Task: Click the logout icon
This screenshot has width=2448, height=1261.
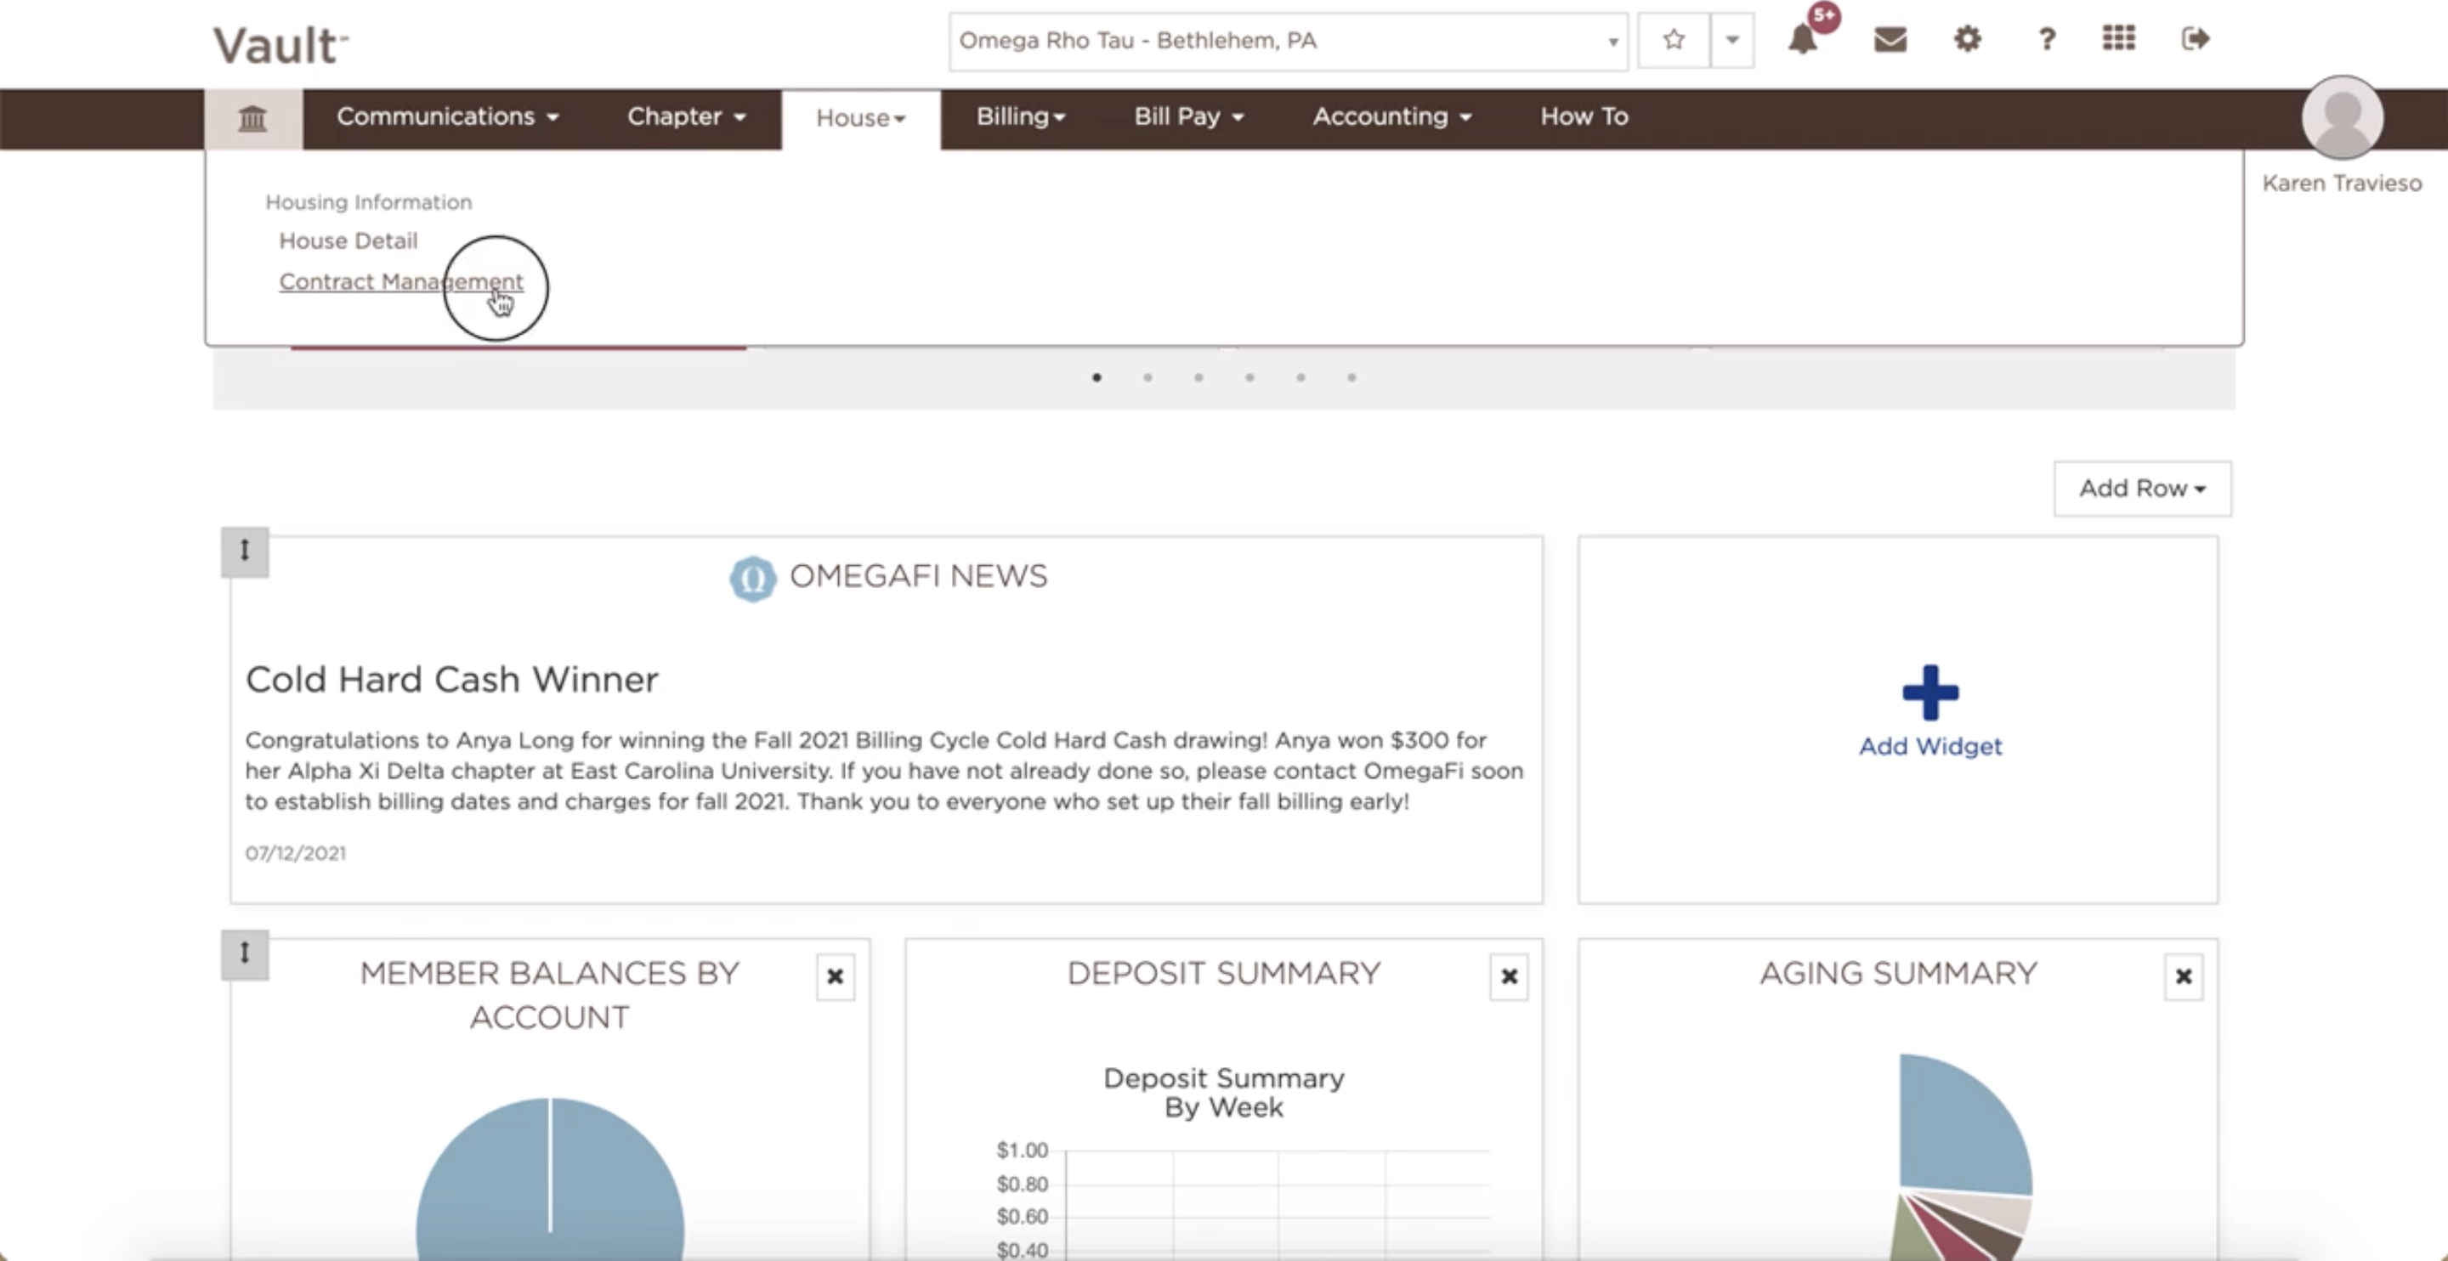Action: point(2196,40)
